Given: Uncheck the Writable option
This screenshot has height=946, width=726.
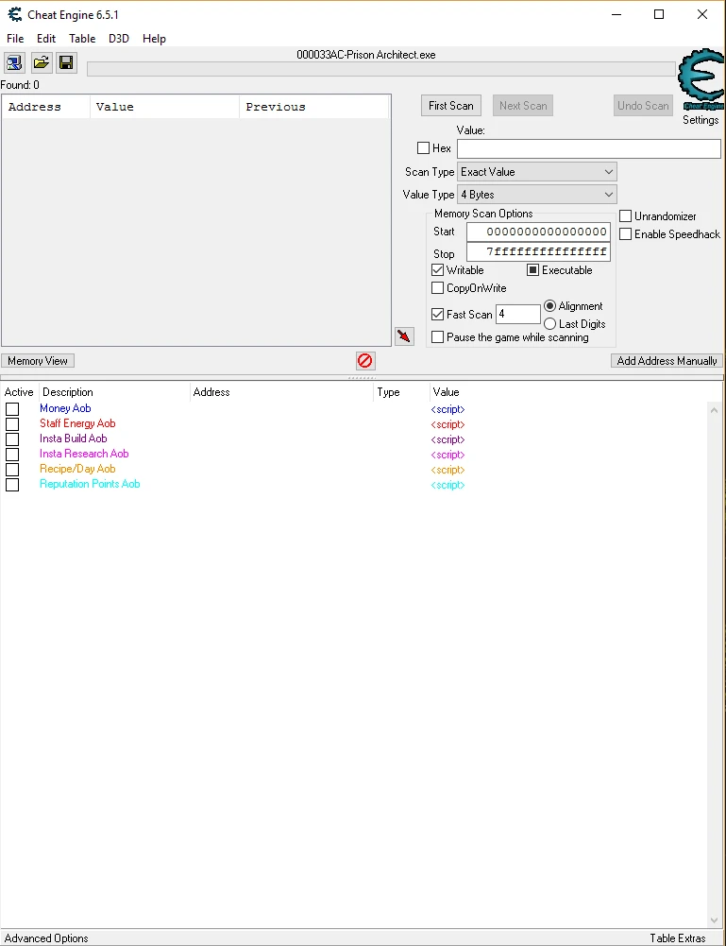Looking at the screenshot, I should coord(437,269).
